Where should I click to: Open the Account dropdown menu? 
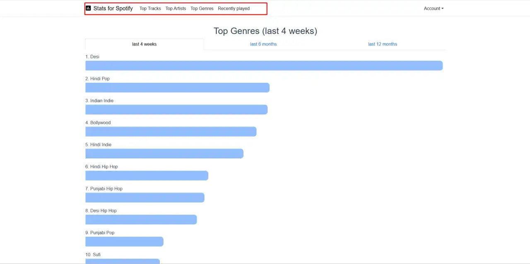[x=434, y=8]
